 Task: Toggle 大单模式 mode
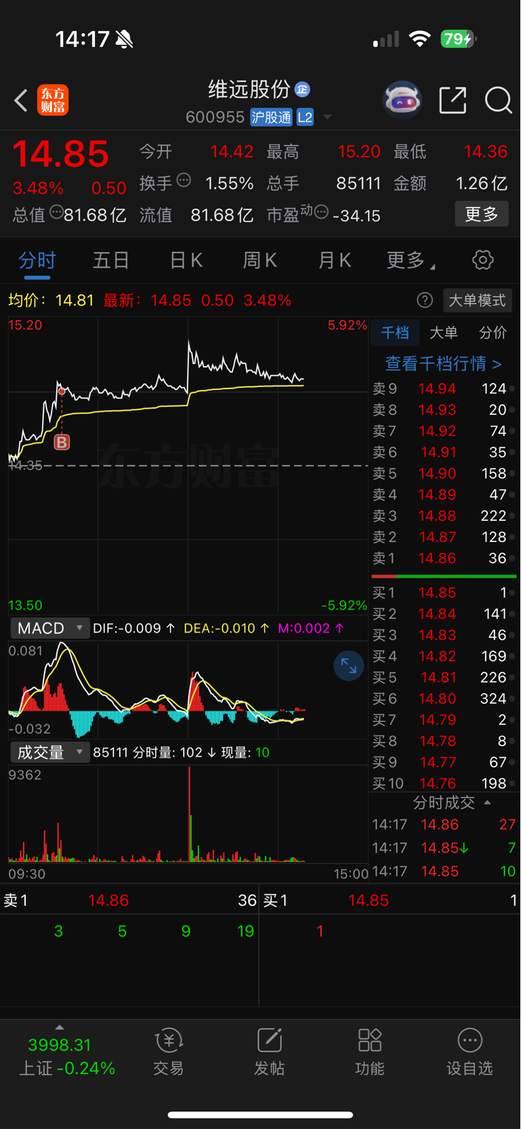coord(478,300)
